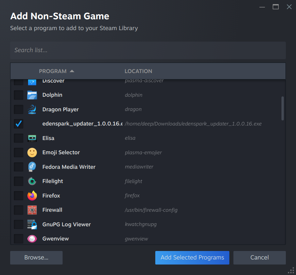Click the mediawriter location text
The width and height of the screenshot is (296, 275).
[139, 167]
